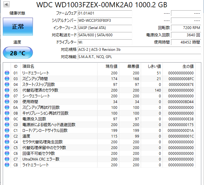Click the drive letter field W:
The height and width of the screenshot is (185, 204).
point(105,42)
